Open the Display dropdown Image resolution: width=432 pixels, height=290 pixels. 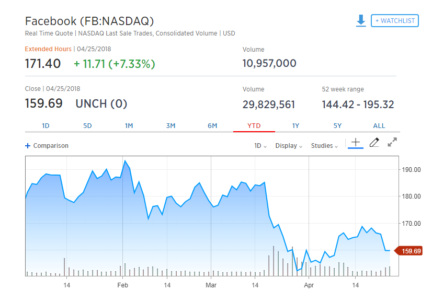click(289, 146)
